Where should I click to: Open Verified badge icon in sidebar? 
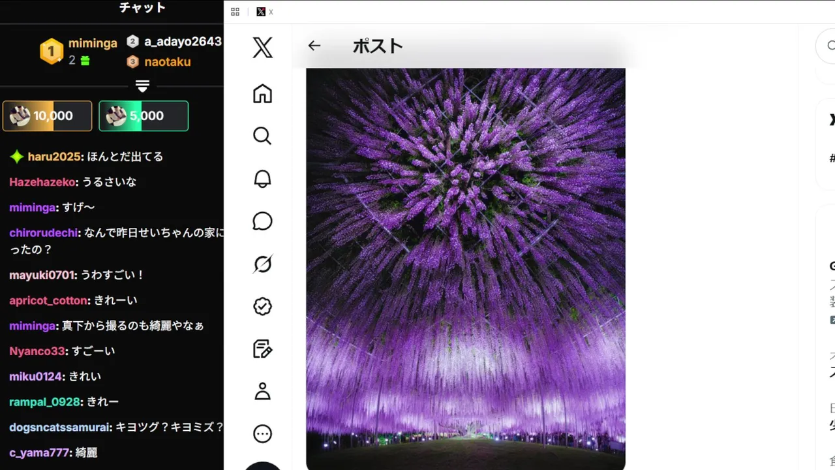tap(262, 306)
